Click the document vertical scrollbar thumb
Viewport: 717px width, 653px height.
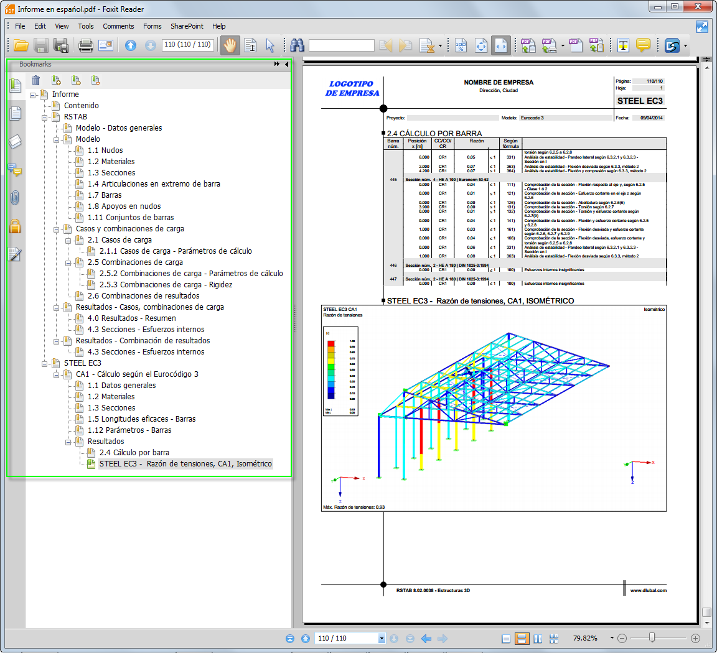pyautogui.click(x=707, y=612)
